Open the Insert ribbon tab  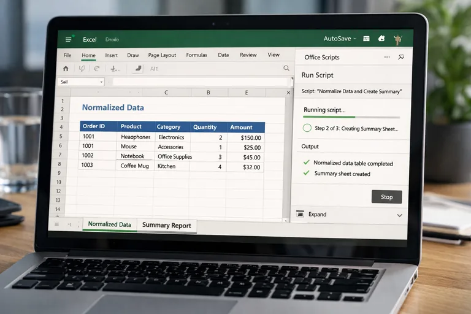point(111,55)
